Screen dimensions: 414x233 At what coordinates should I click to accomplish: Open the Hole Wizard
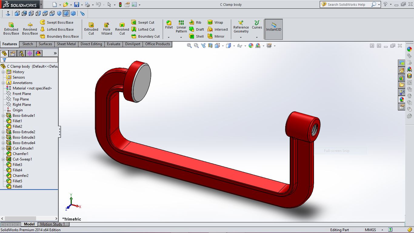point(107,29)
